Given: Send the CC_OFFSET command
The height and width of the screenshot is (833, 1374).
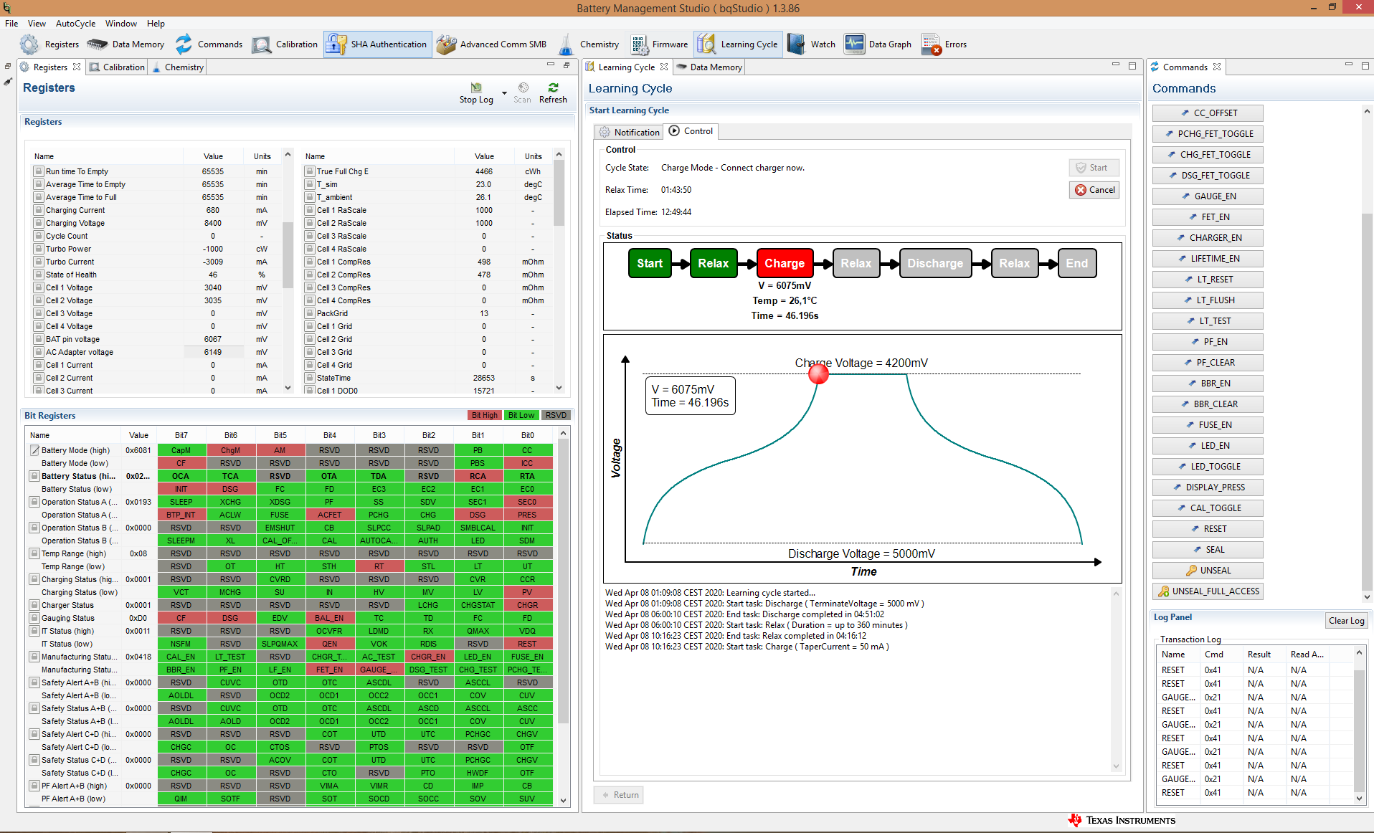Looking at the screenshot, I should click(1208, 113).
